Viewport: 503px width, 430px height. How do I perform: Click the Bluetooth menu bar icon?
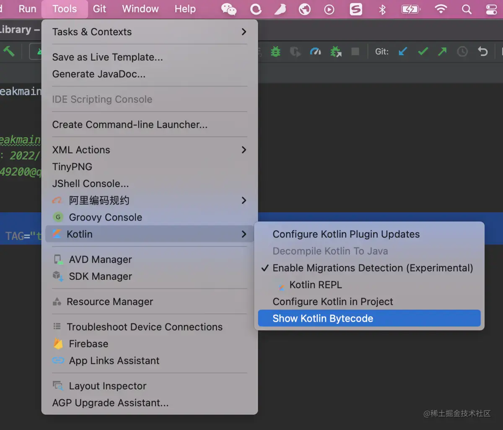tap(382, 9)
